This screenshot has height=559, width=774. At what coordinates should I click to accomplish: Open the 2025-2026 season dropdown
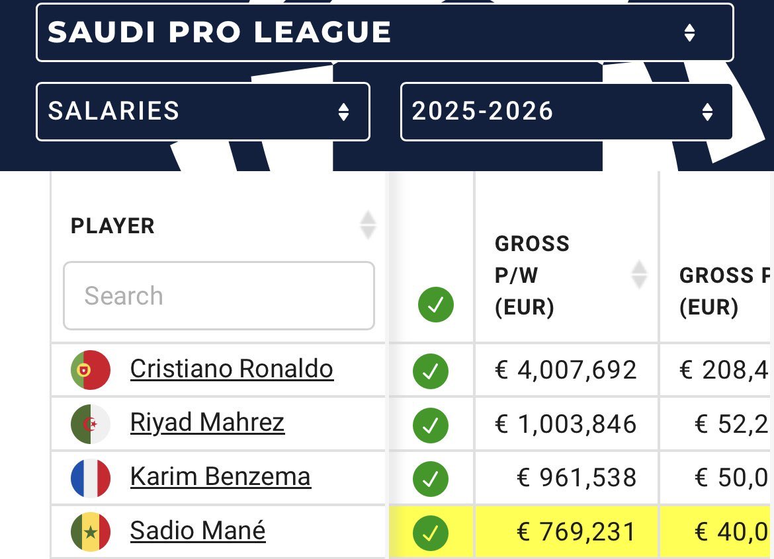pos(566,111)
